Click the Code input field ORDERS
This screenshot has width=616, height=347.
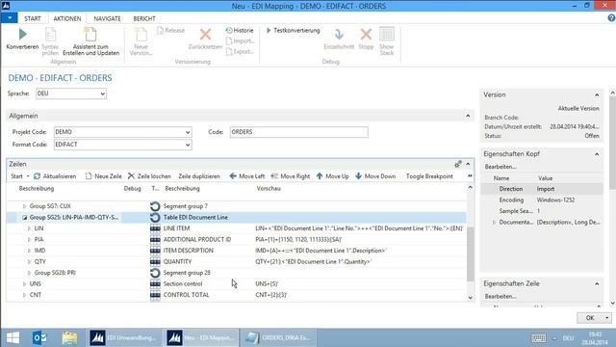tap(299, 132)
